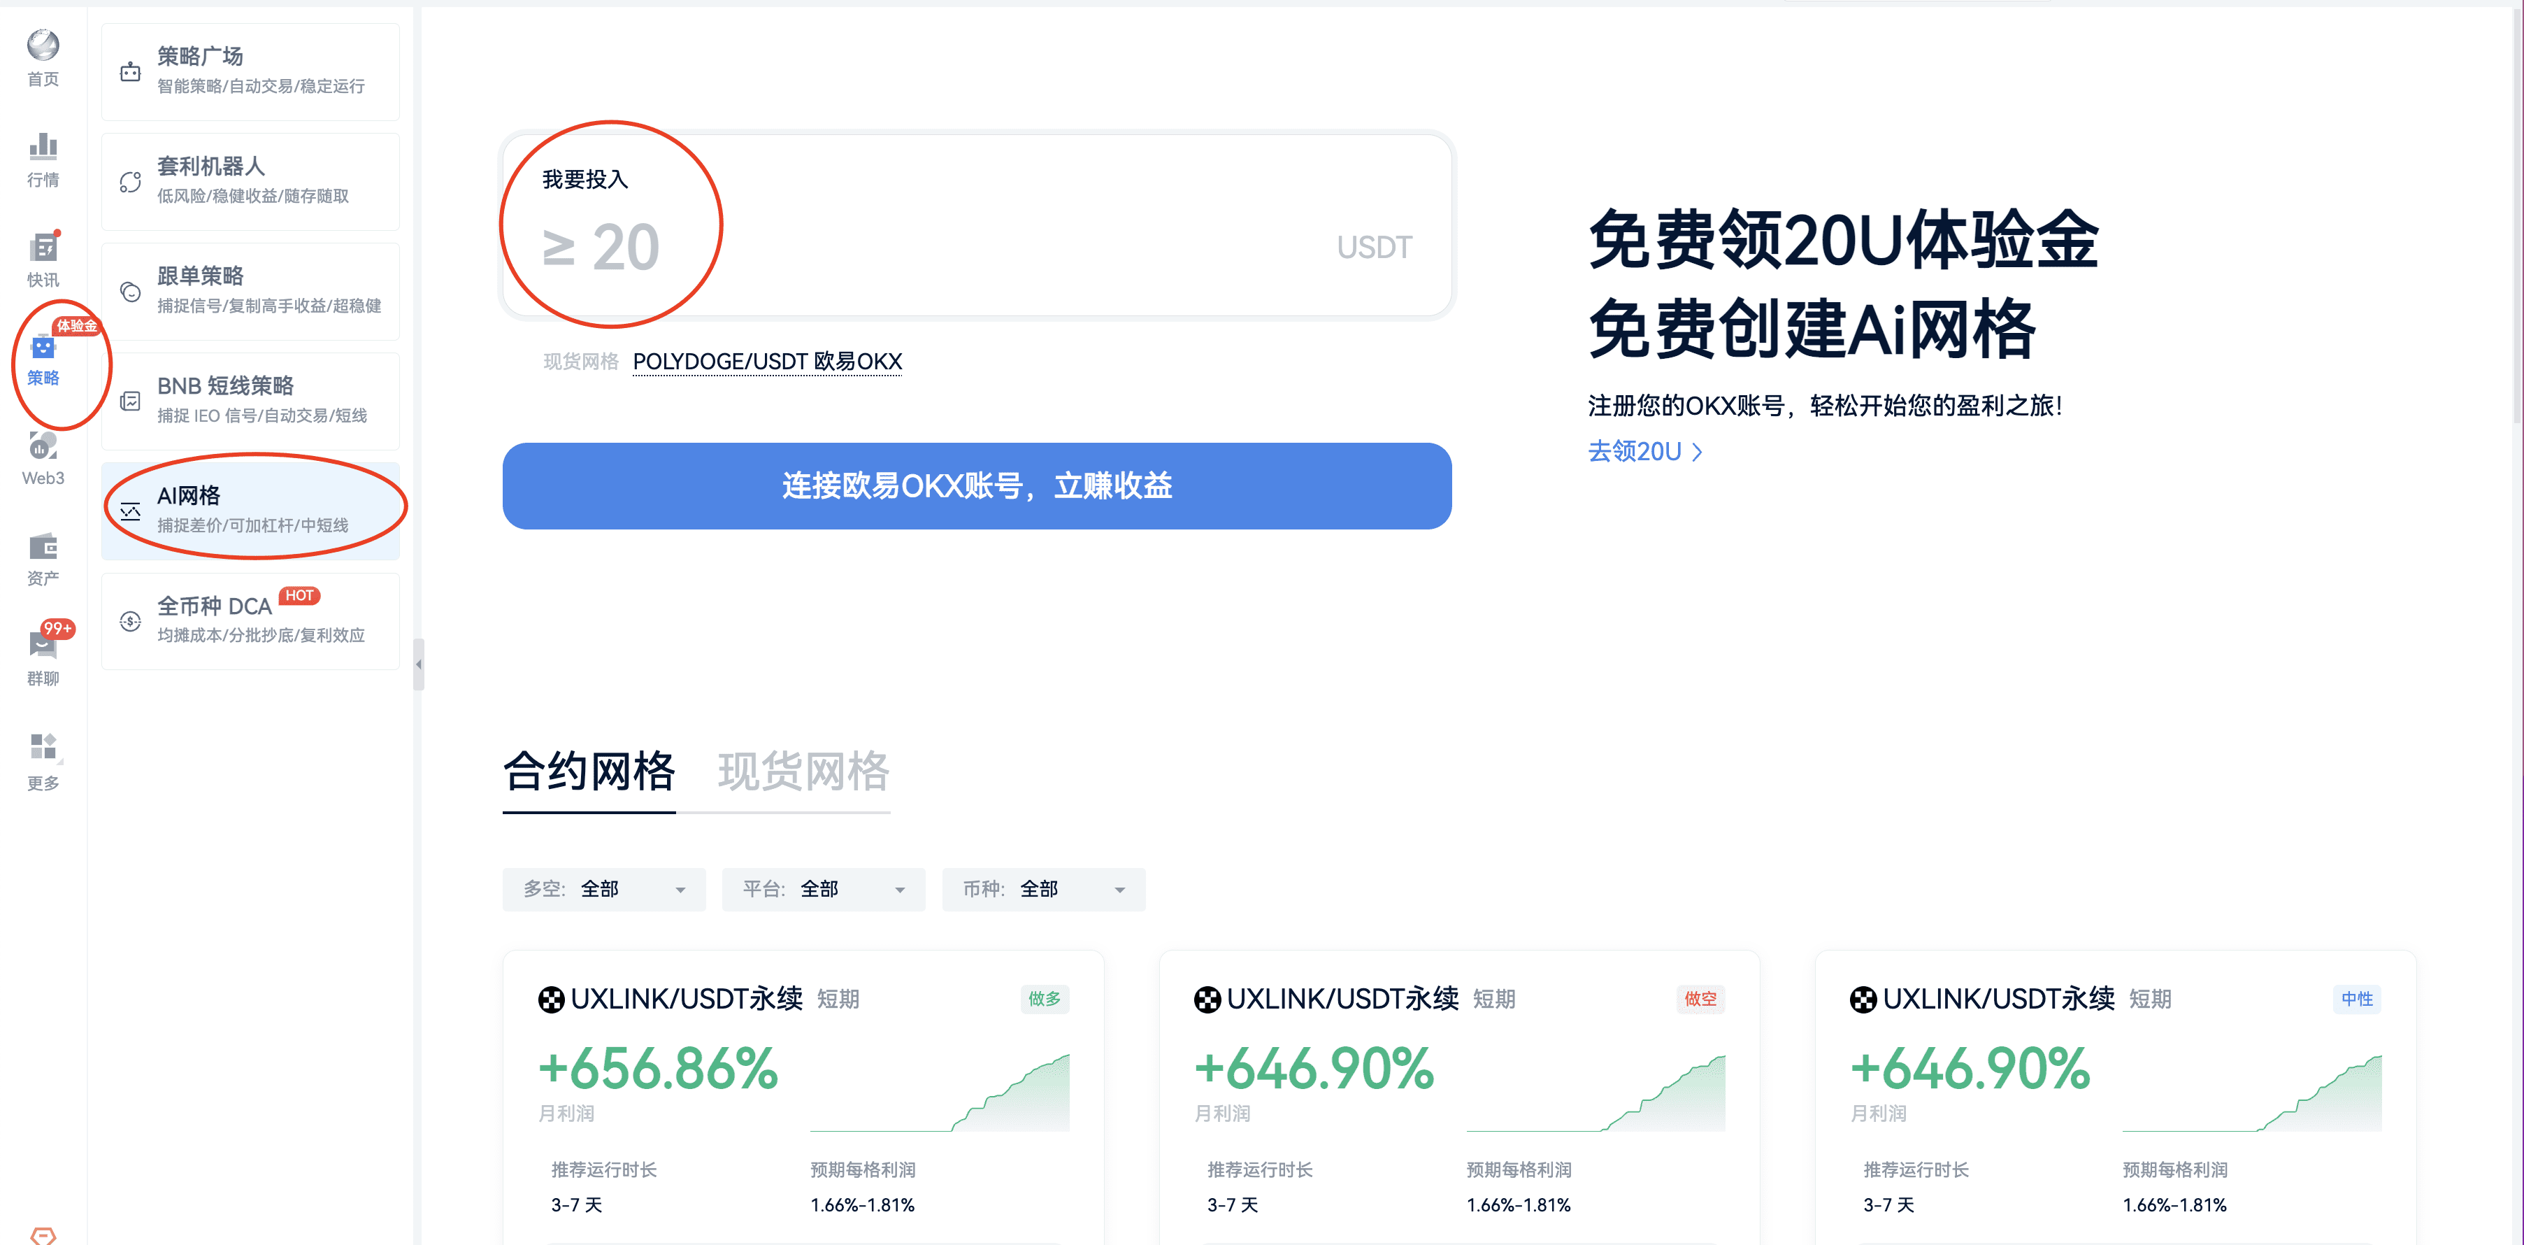Click UXLINK/USDT永续 title on the 做多 card
Screen dimensions: 2524x1245
(x=687, y=999)
